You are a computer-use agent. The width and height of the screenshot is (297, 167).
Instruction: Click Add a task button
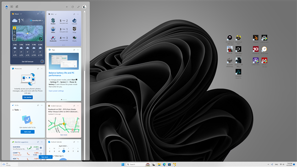click(x=27, y=132)
